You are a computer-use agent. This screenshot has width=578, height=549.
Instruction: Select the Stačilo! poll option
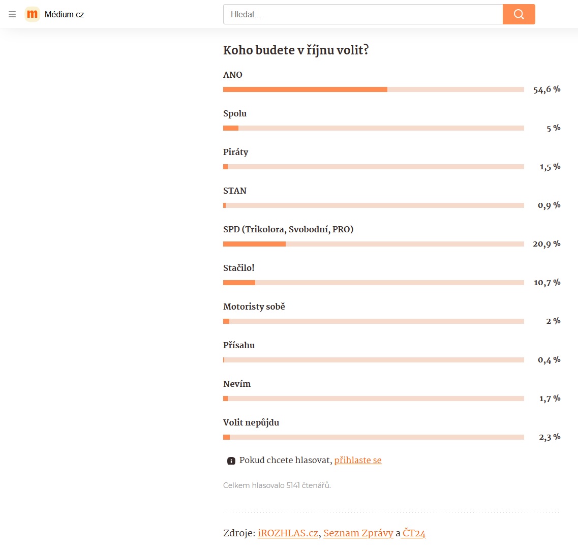238,268
